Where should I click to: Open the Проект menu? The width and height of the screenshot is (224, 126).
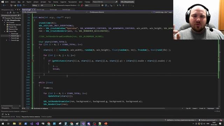[29, 2]
